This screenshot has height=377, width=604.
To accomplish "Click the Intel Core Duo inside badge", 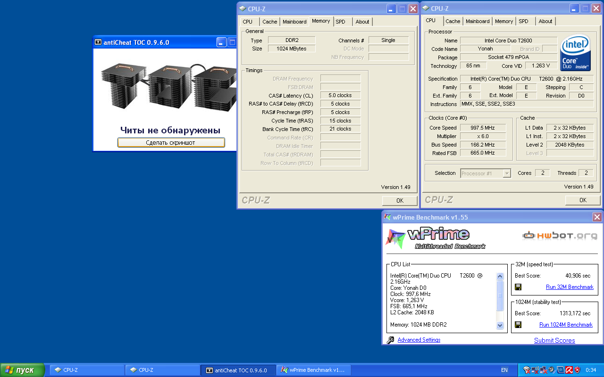I will pyautogui.click(x=575, y=54).
